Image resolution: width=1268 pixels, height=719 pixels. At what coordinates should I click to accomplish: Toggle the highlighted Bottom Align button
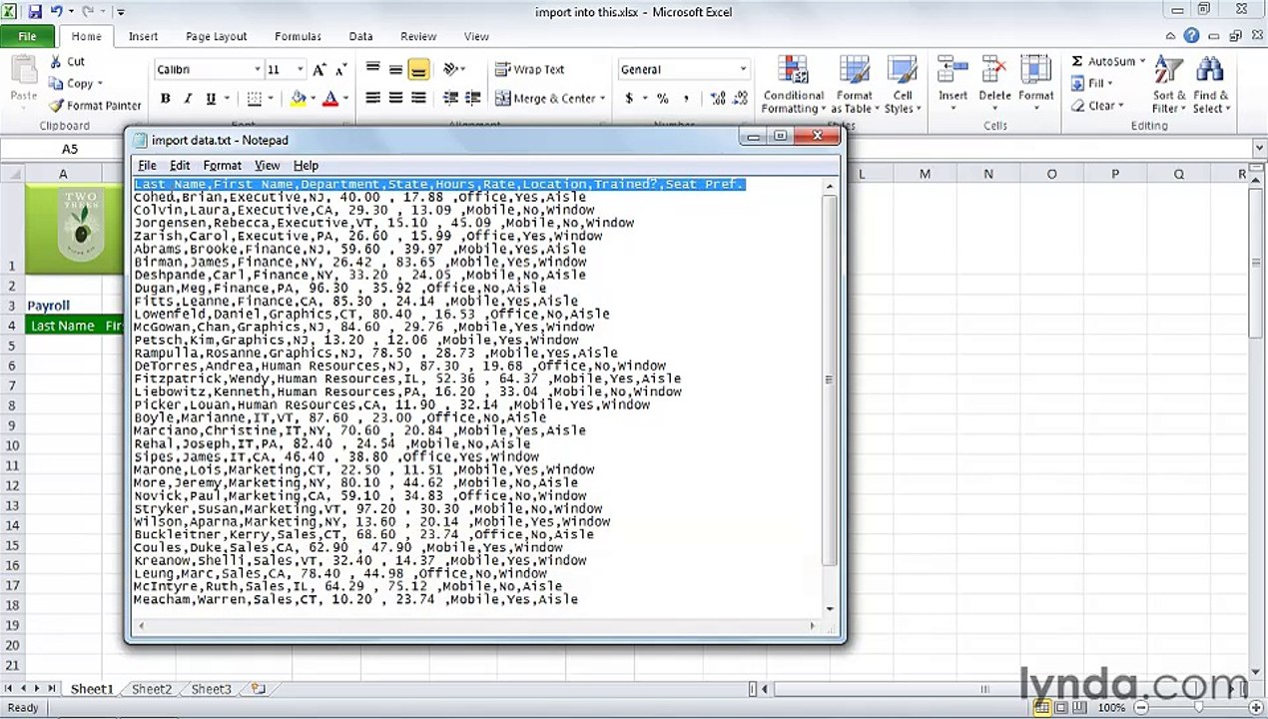[x=418, y=69]
